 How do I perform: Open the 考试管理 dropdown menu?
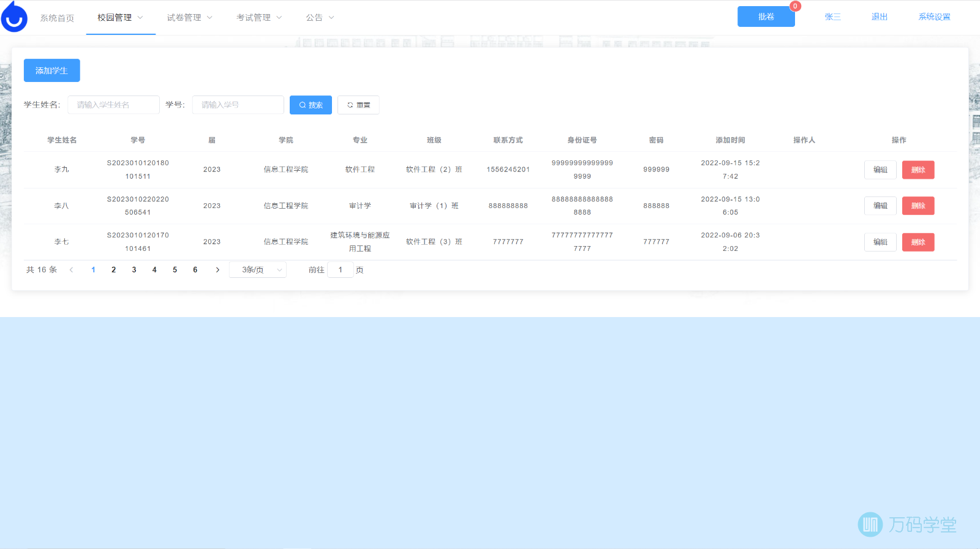(259, 18)
